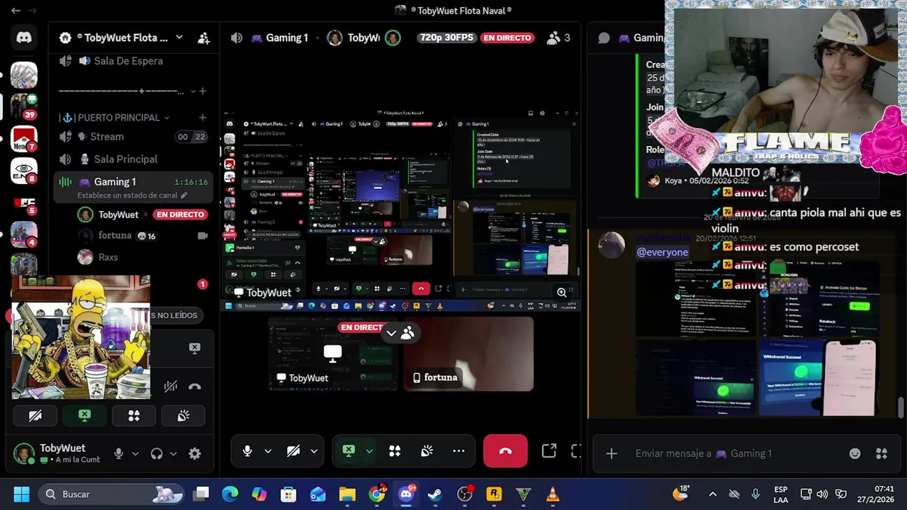The height and width of the screenshot is (510, 907).
Task: Open the server with the 39 badge
Action: pyautogui.click(x=23, y=106)
